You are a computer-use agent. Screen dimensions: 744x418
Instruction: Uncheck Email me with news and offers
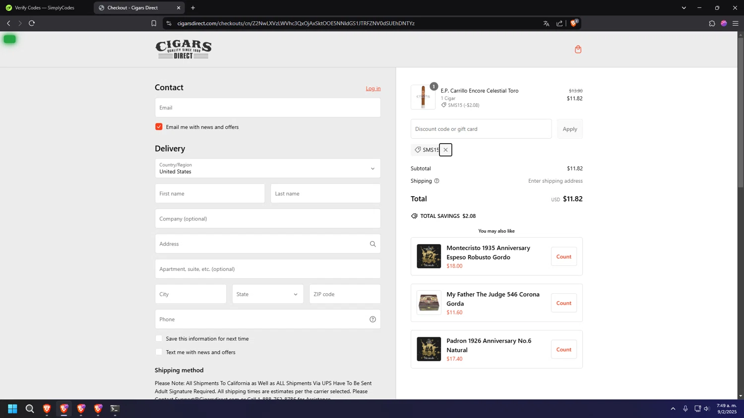click(x=159, y=127)
